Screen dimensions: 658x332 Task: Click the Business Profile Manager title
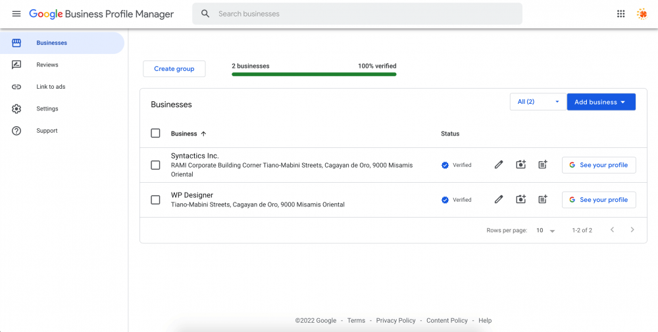click(119, 14)
